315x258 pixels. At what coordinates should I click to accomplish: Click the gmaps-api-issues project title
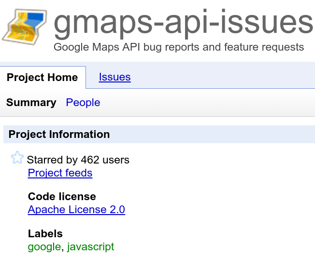[183, 24]
